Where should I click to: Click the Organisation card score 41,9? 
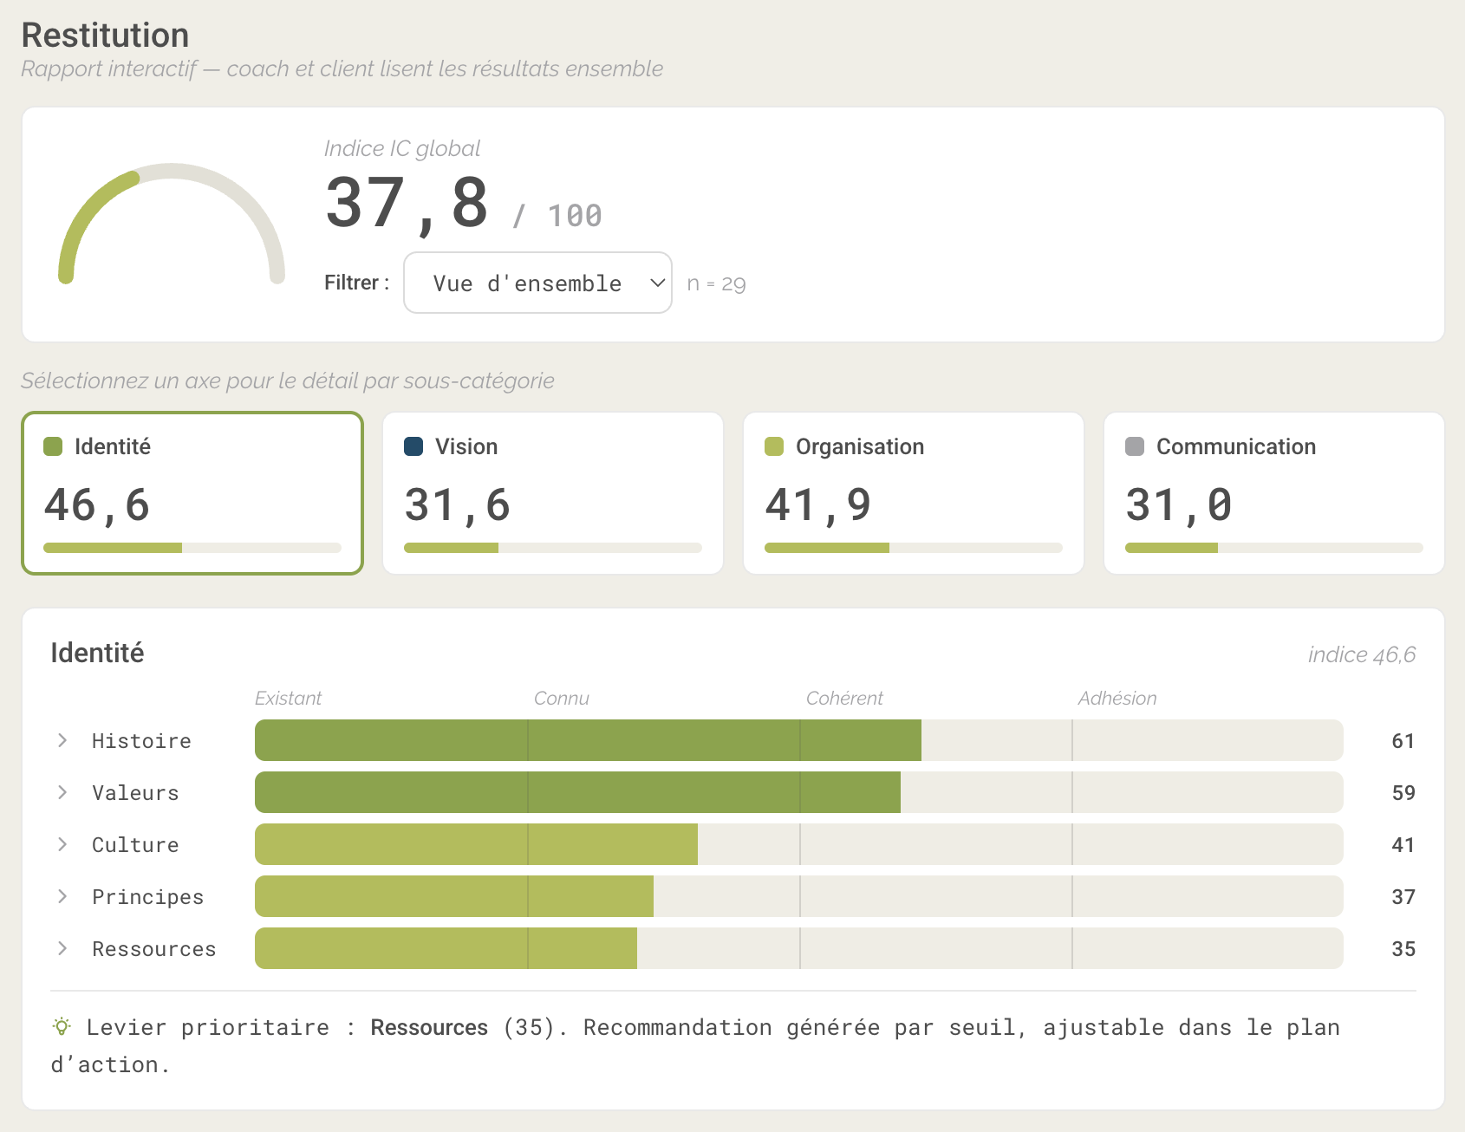817,505
